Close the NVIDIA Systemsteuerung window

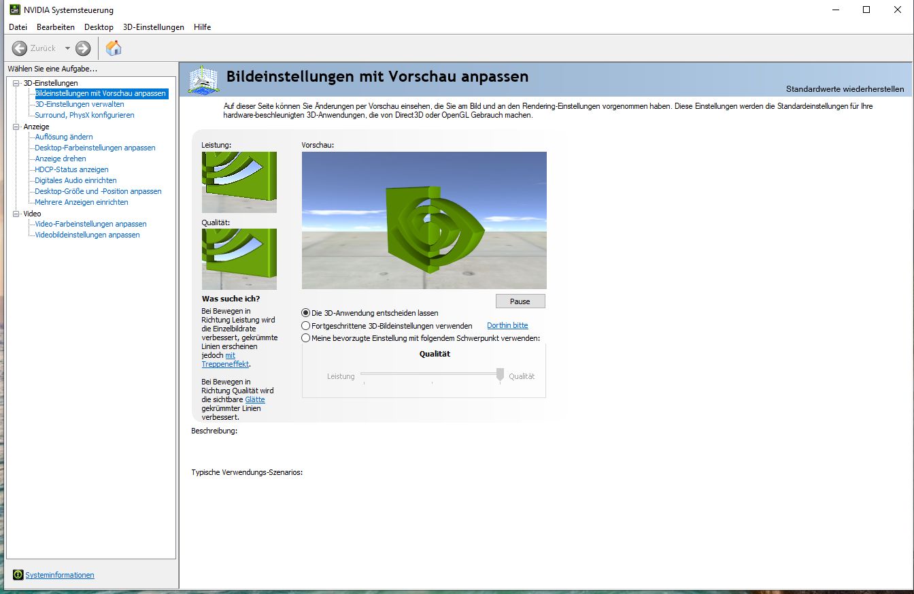coord(898,10)
